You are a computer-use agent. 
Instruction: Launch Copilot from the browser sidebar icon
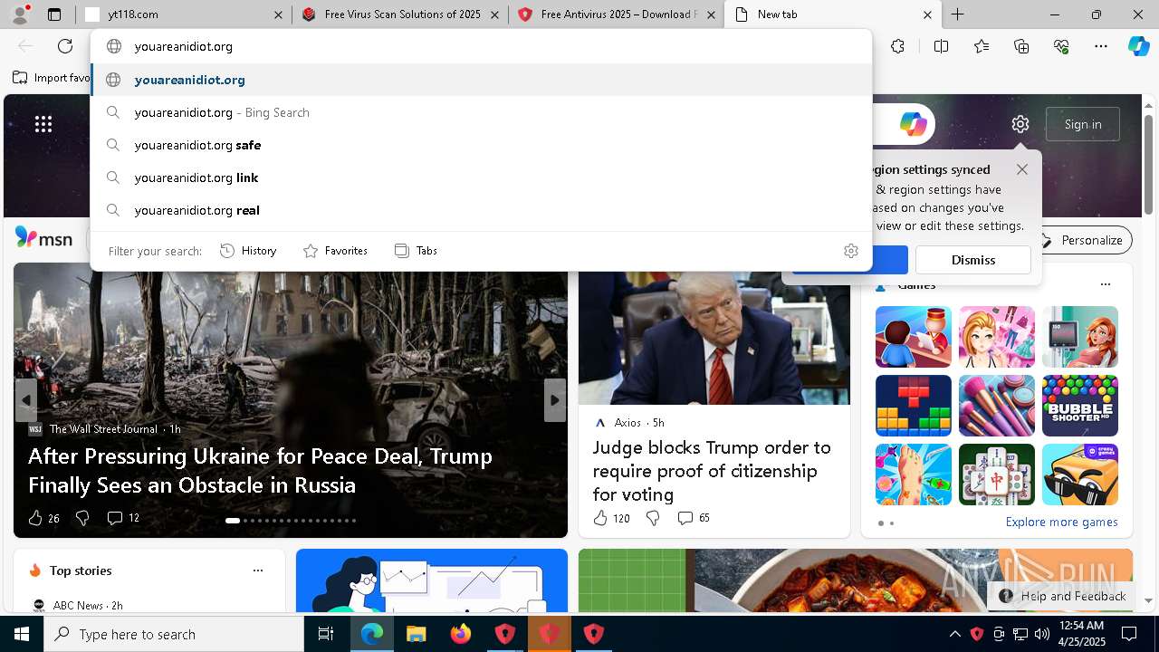pyautogui.click(x=1138, y=46)
